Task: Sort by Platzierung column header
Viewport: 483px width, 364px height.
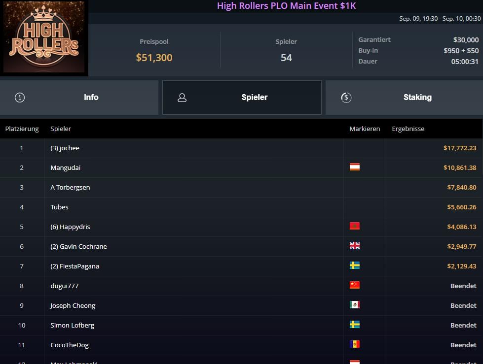Action: pos(22,129)
